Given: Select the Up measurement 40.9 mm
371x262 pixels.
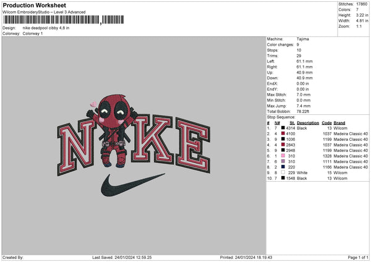Looking at the screenshot, I should [x=304, y=72].
